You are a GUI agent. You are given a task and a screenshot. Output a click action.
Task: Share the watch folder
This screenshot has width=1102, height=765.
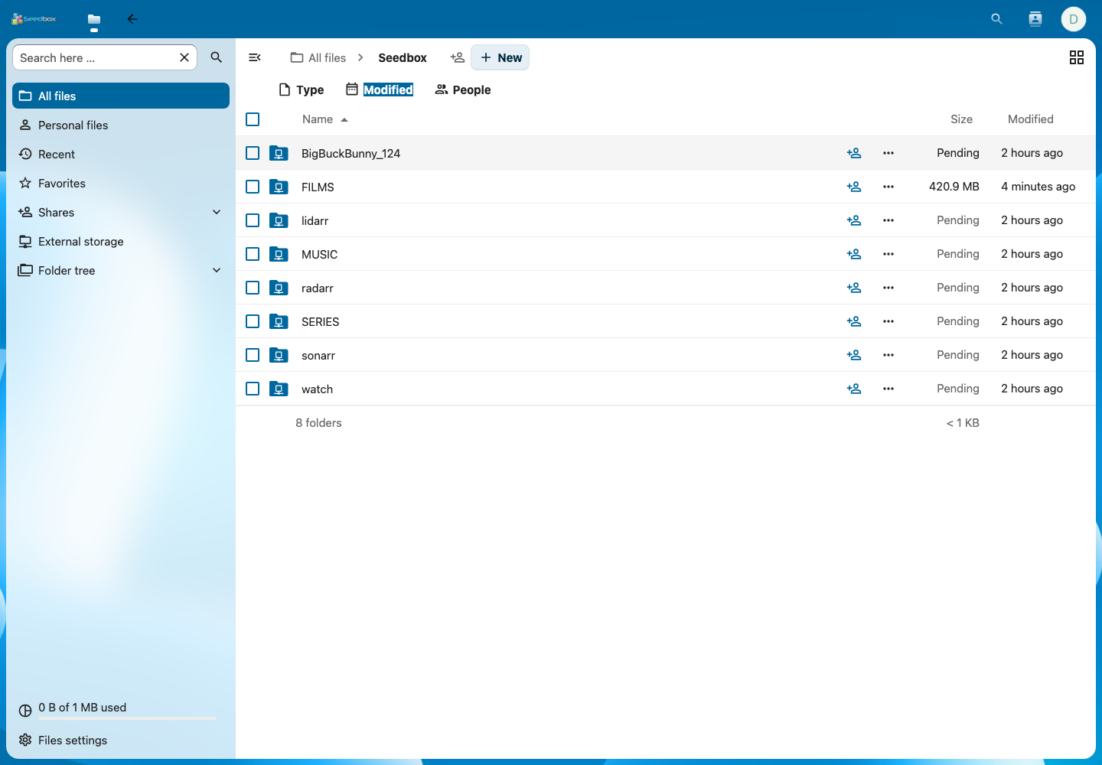[x=854, y=389]
